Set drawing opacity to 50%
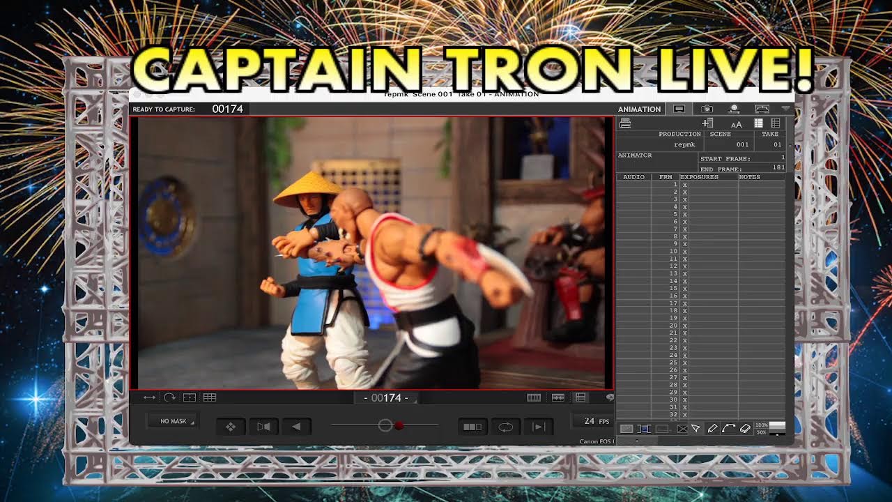The width and height of the screenshot is (892, 502). 761,432
